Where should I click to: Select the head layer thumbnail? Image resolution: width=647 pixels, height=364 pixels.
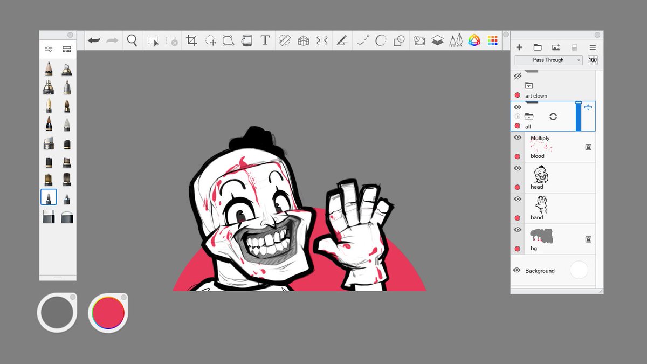click(x=540, y=174)
